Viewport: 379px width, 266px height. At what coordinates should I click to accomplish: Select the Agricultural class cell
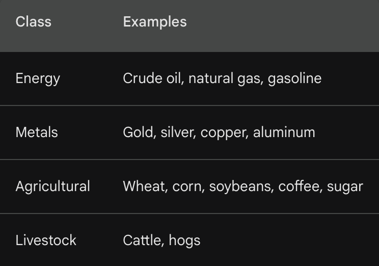point(52,187)
